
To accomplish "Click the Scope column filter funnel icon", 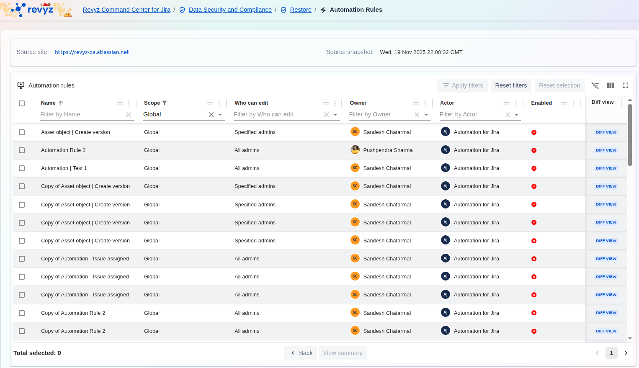I will 165,103.
